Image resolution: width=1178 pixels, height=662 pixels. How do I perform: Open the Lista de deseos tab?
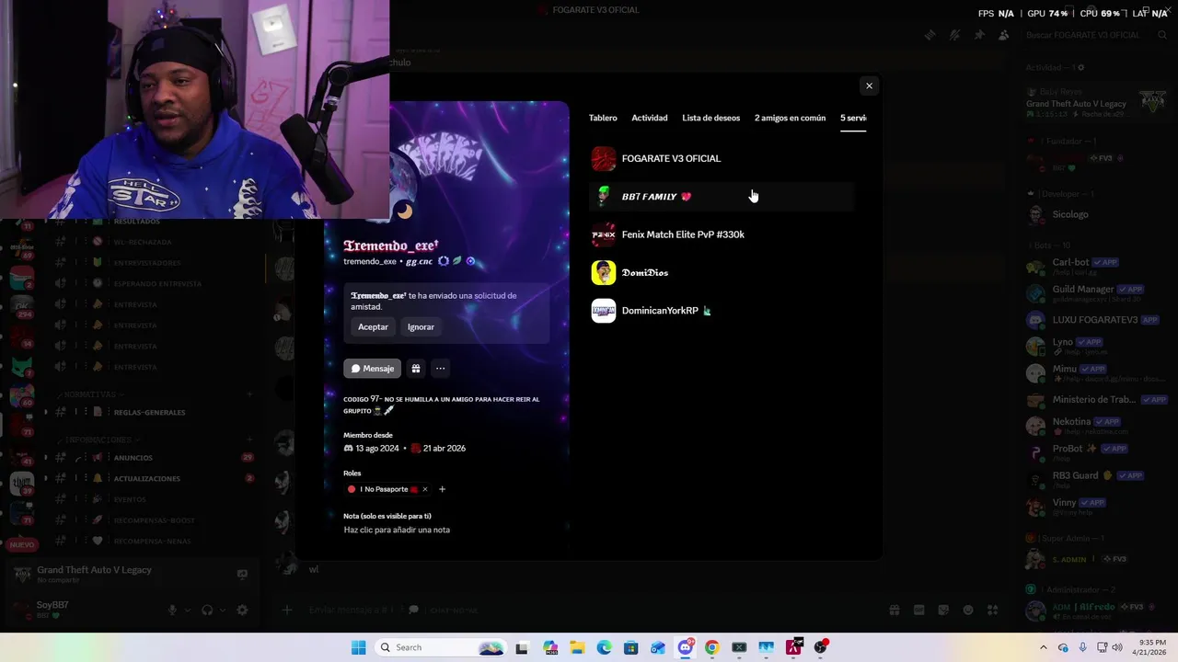710,118
